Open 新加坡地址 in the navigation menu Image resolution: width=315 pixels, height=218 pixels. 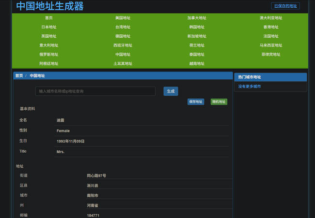(x=197, y=36)
